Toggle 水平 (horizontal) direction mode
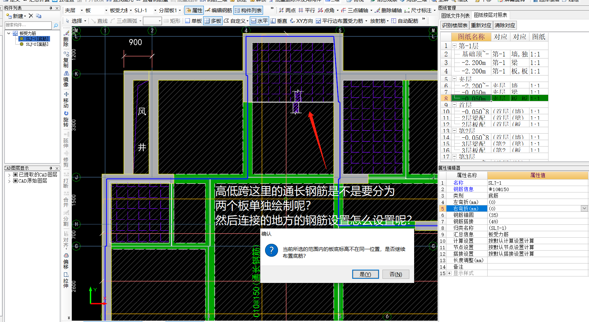The height and width of the screenshot is (322, 589). click(x=259, y=21)
